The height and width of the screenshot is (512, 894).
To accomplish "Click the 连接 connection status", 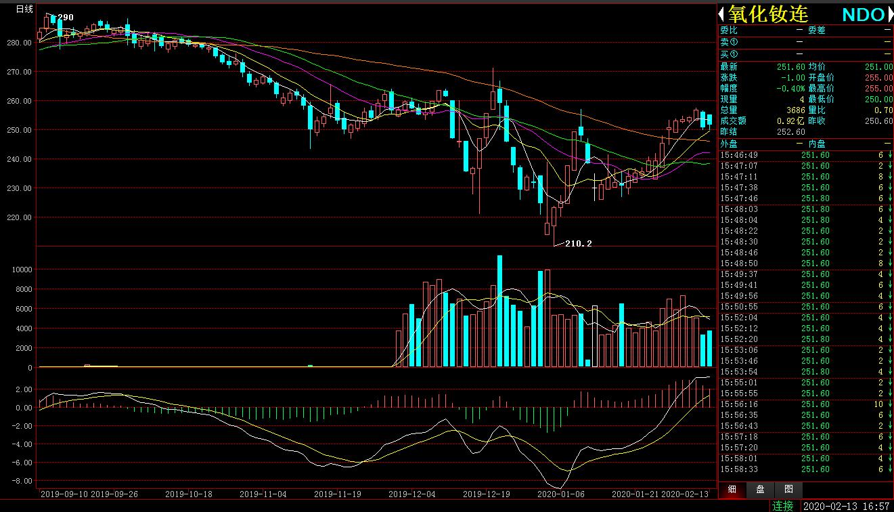I will point(783,506).
